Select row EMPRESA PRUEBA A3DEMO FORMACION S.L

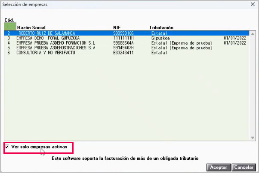(126, 43)
